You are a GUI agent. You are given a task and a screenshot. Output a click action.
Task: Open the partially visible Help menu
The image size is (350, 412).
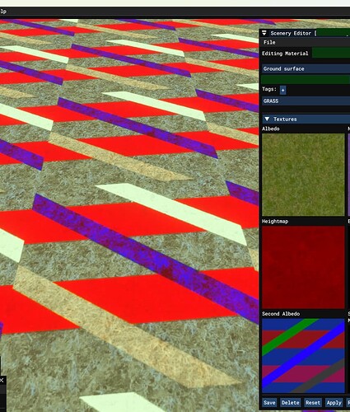click(3, 12)
